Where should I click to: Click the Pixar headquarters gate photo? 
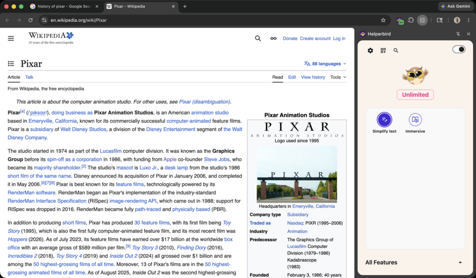point(297,175)
